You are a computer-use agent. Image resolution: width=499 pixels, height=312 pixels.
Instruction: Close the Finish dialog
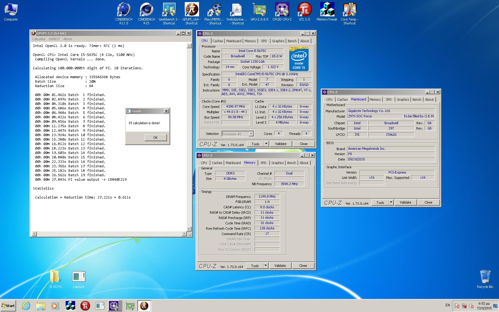pyautogui.click(x=166, y=111)
